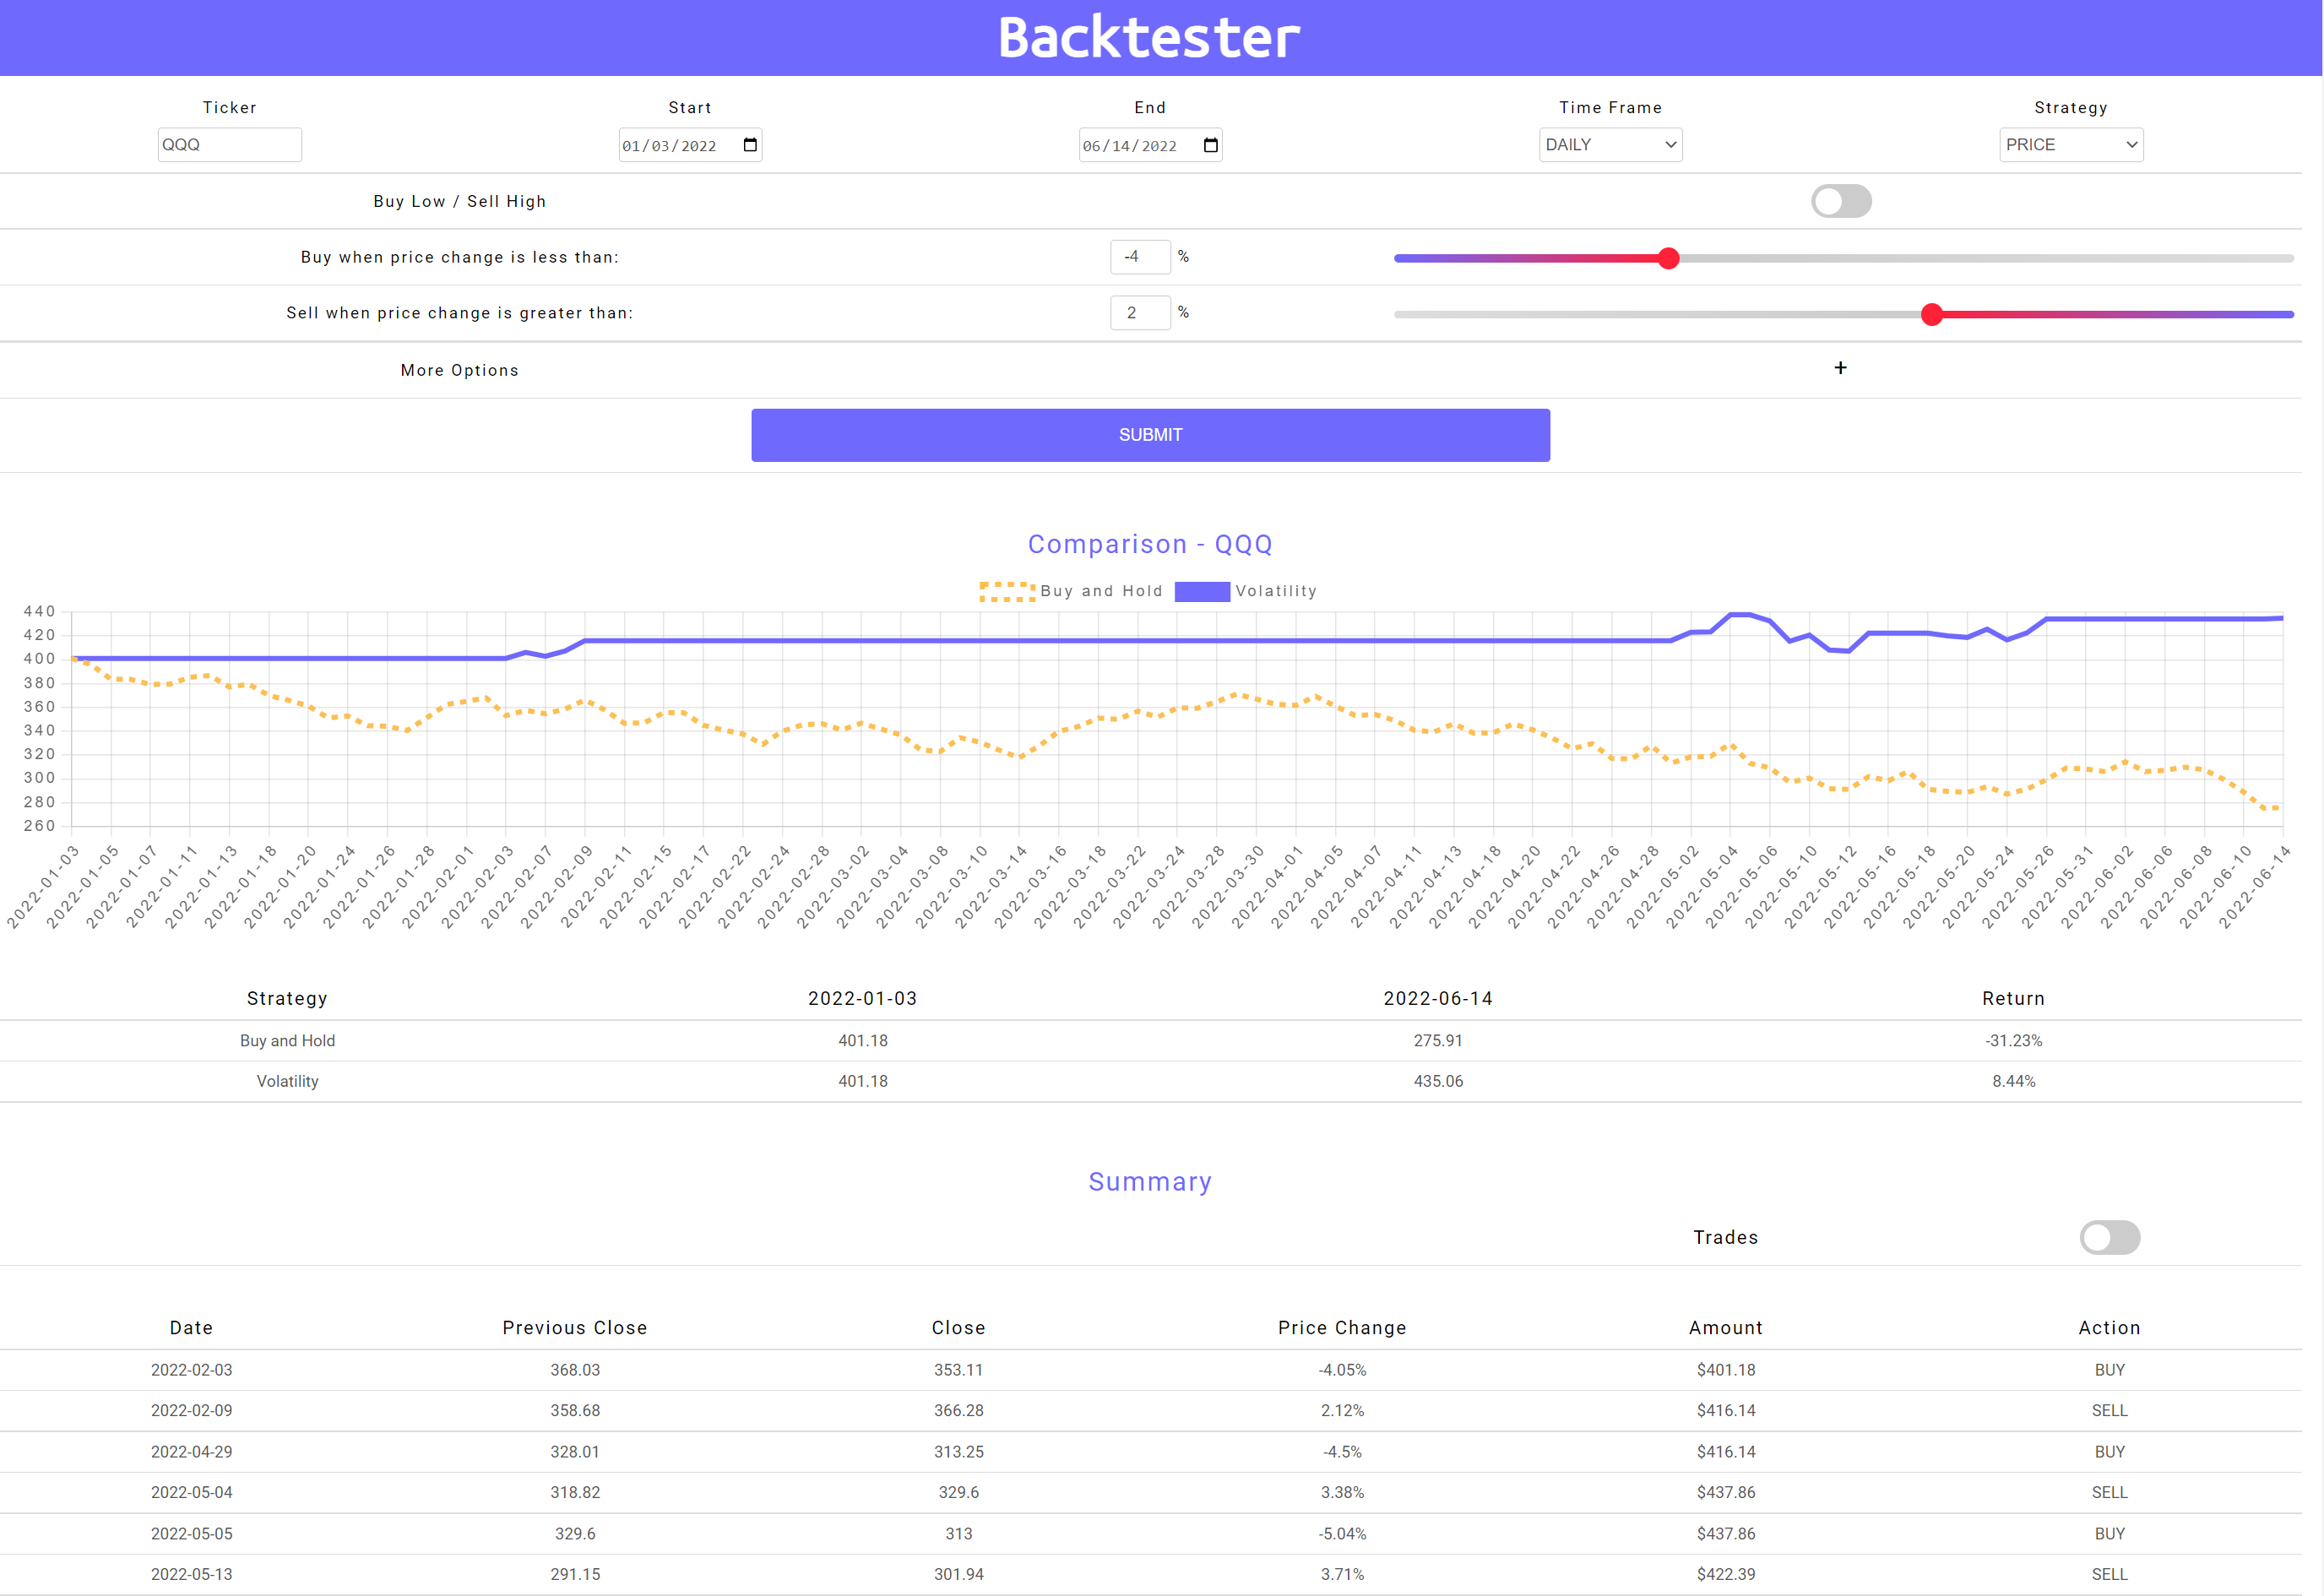
Task: Click the Start date field 01/03/2022
Action: pyautogui.click(x=690, y=145)
